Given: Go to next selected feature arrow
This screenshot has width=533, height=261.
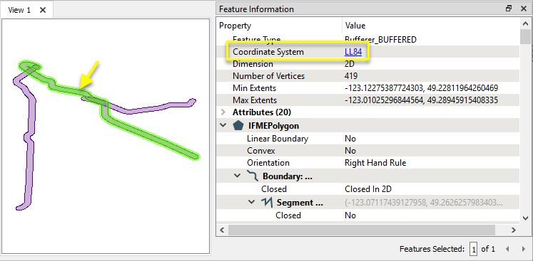Looking at the screenshot, I should [524, 249].
